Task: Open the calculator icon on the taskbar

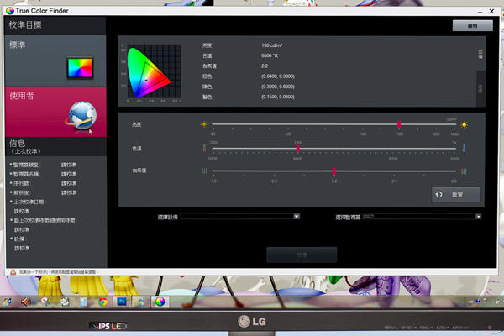Action: [83, 302]
